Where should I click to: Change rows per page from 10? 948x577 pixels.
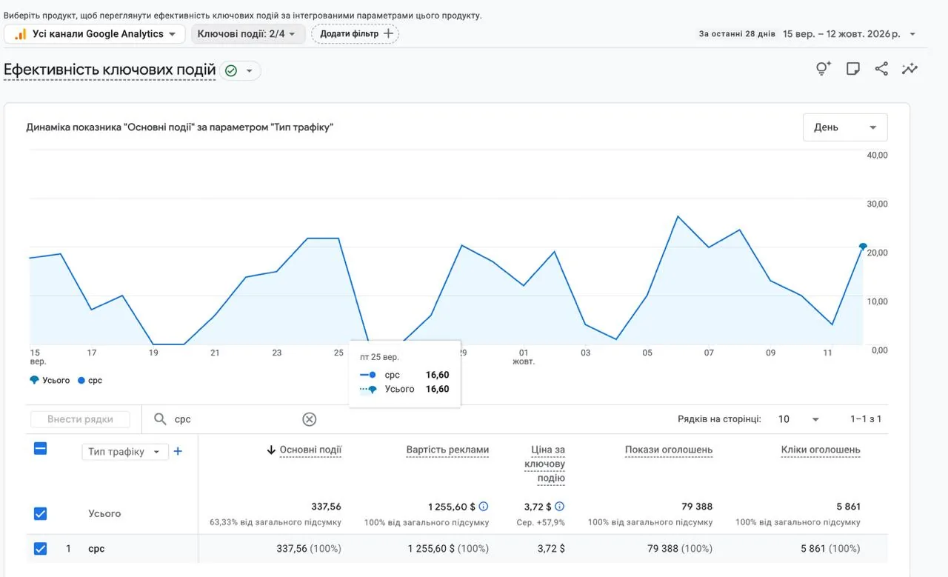[798, 419]
